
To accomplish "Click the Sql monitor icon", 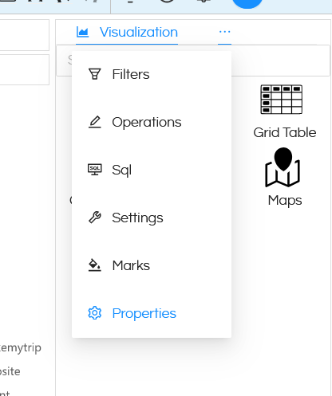I will (x=95, y=170).
